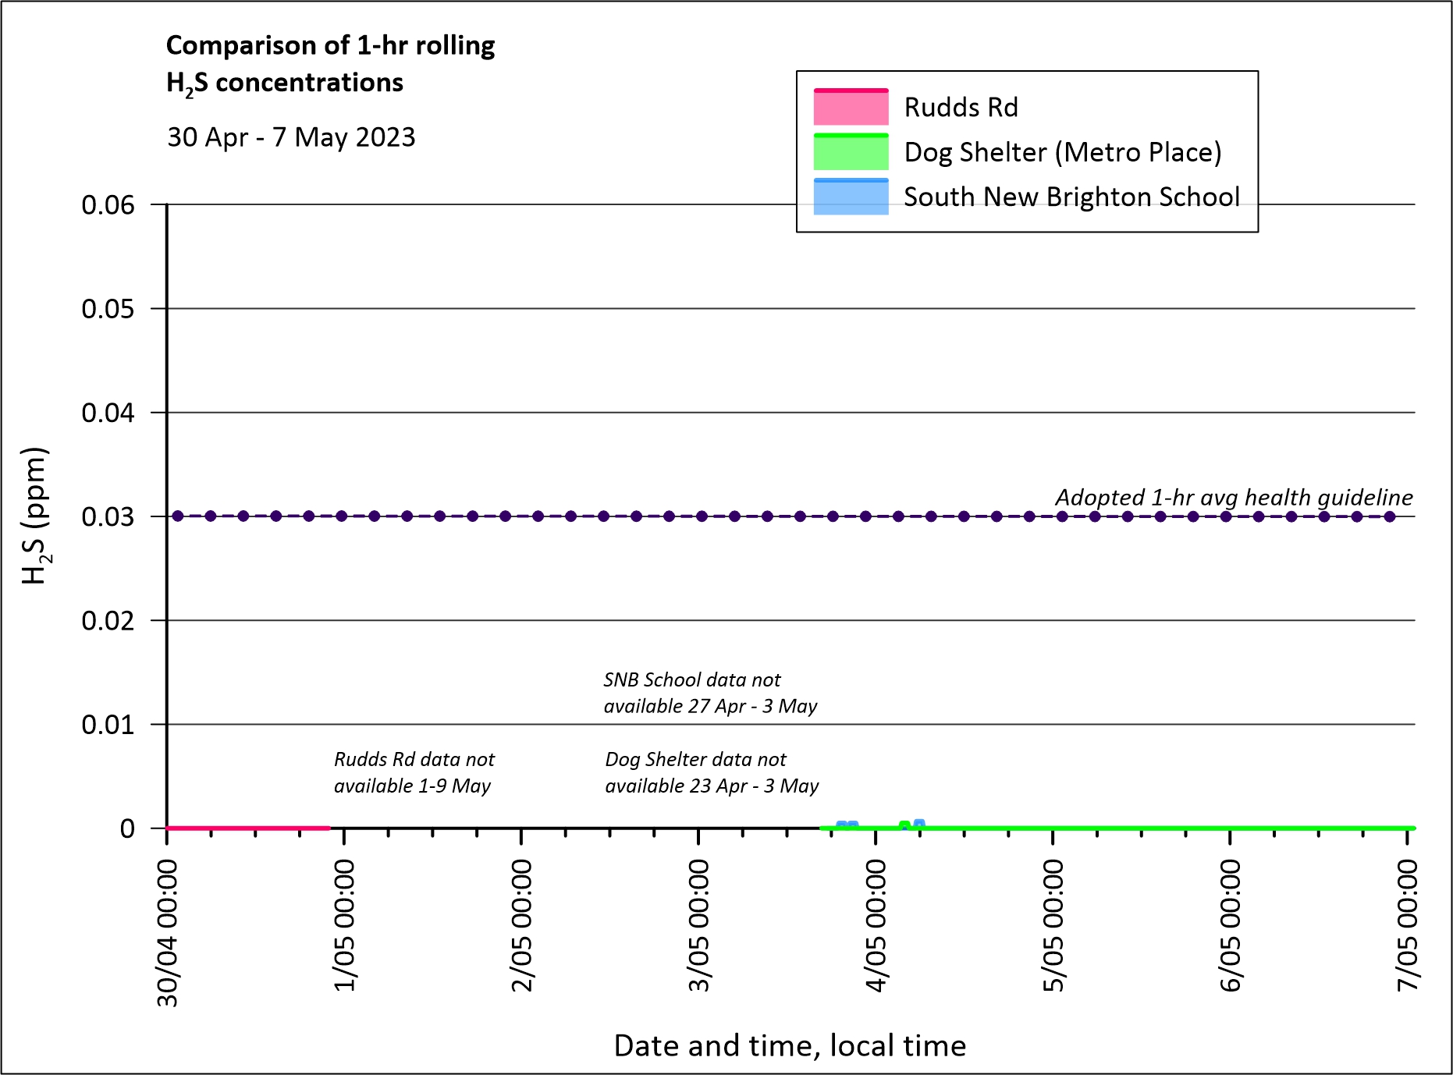
Task: Click the 7/05 00:00 x-axis tick label
Action: pos(1408,925)
